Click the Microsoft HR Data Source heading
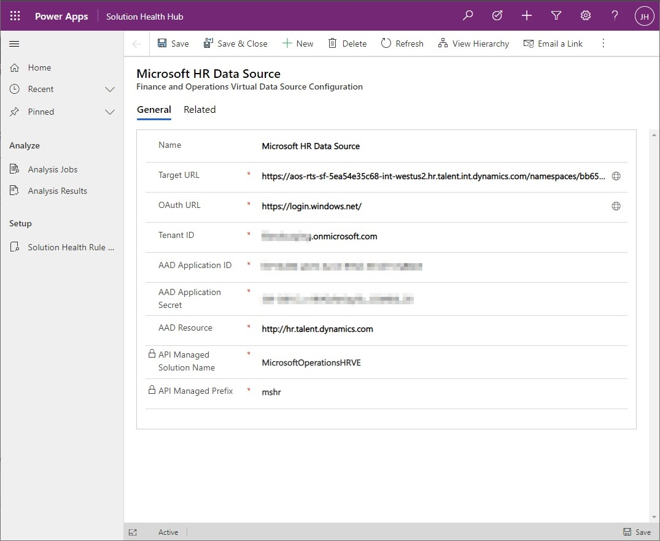Screen dimensions: 660x541 pyautogui.click(x=208, y=74)
